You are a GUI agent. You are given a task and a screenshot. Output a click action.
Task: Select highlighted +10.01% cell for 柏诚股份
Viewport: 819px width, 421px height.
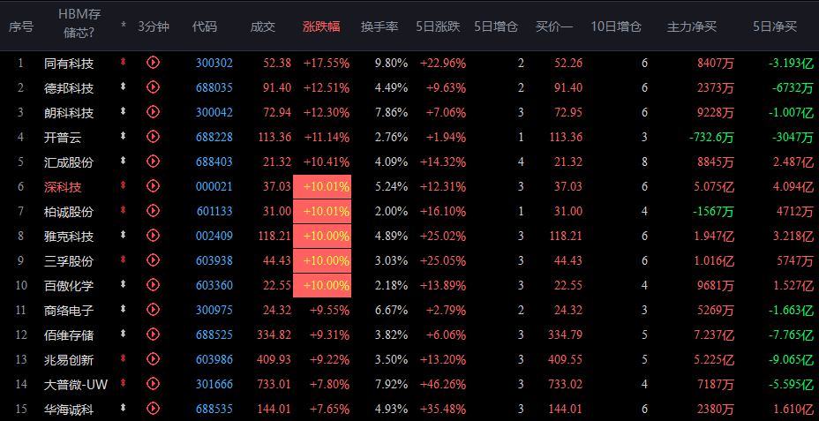point(322,212)
